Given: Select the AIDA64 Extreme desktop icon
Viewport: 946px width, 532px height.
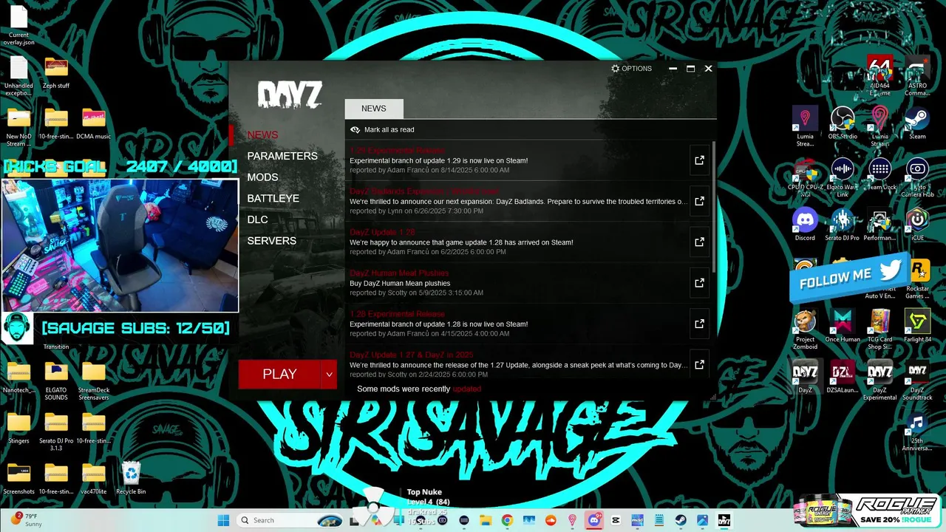Looking at the screenshot, I should 880,75.
